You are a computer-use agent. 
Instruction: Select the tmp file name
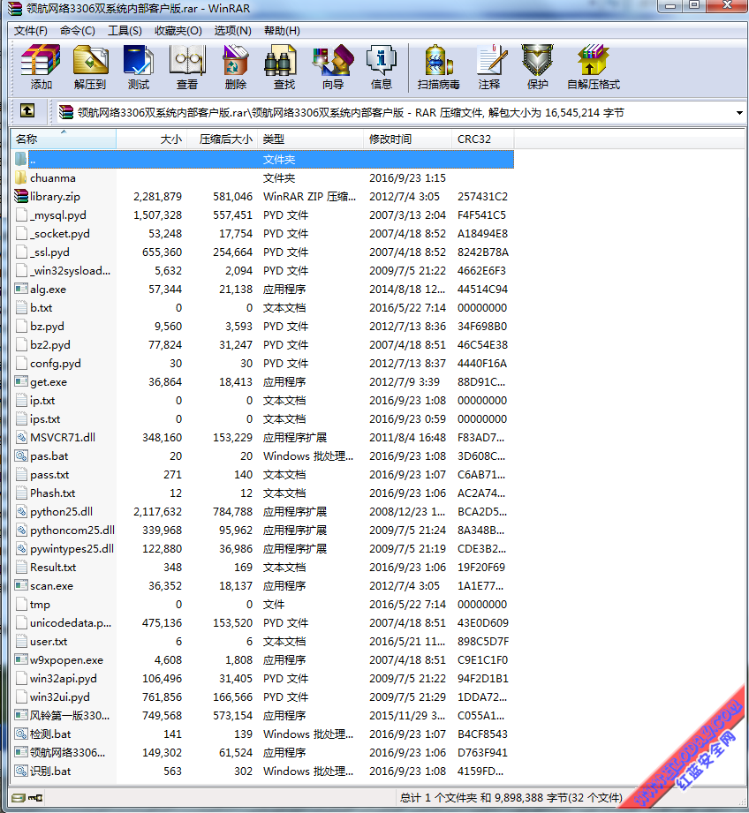click(x=40, y=605)
